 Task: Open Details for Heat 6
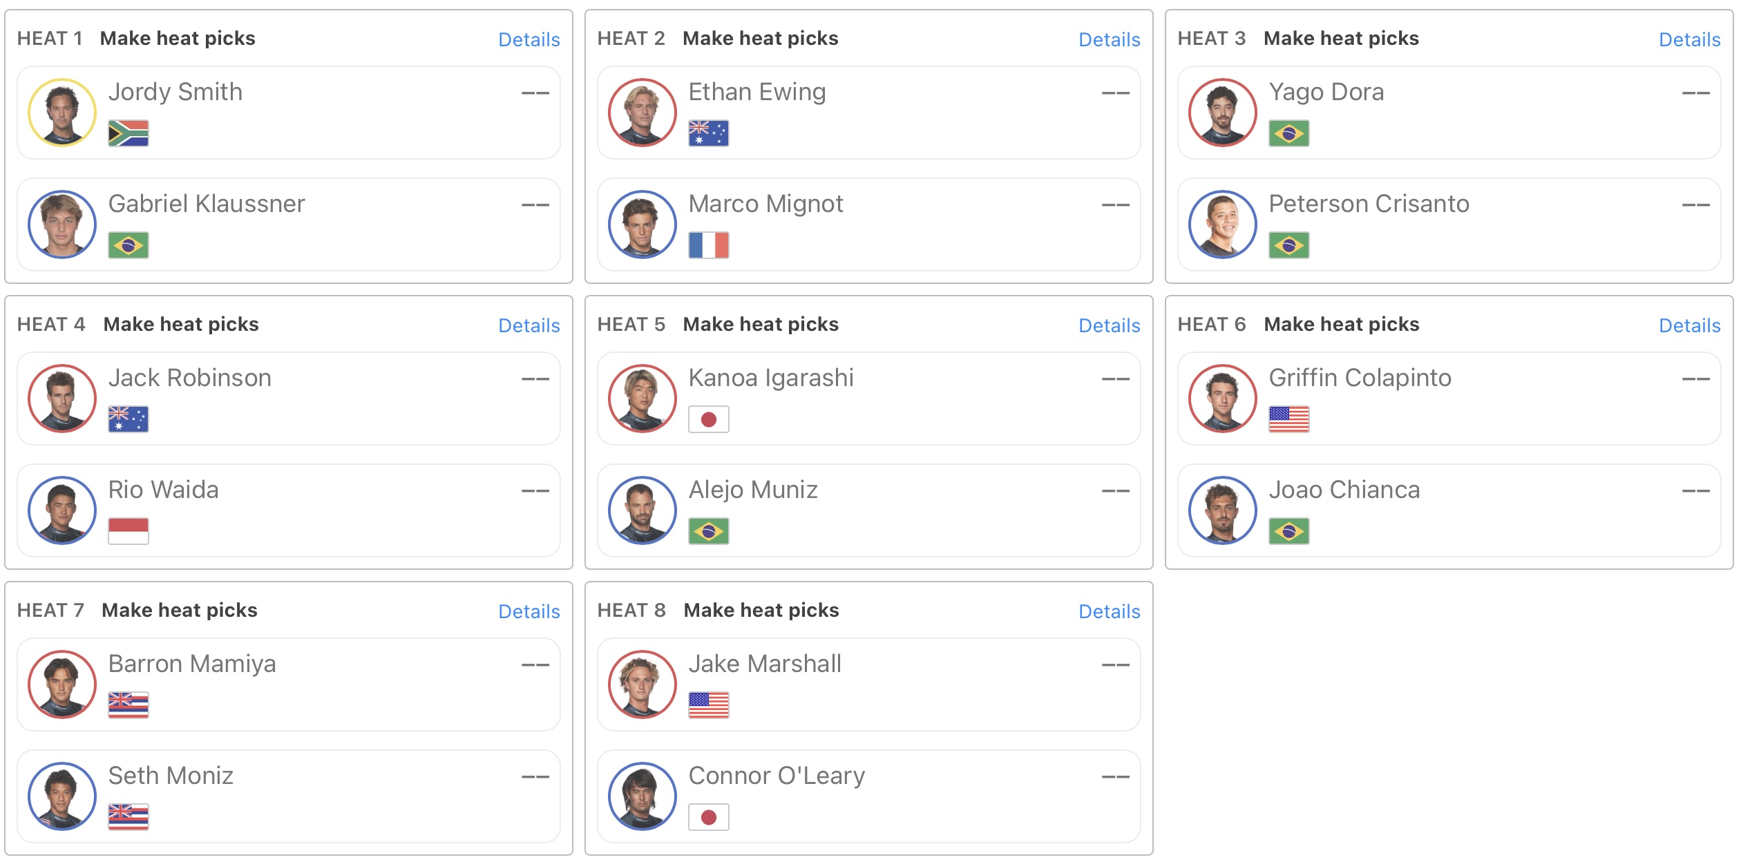pyautogui.click(x=1690, y=325)
